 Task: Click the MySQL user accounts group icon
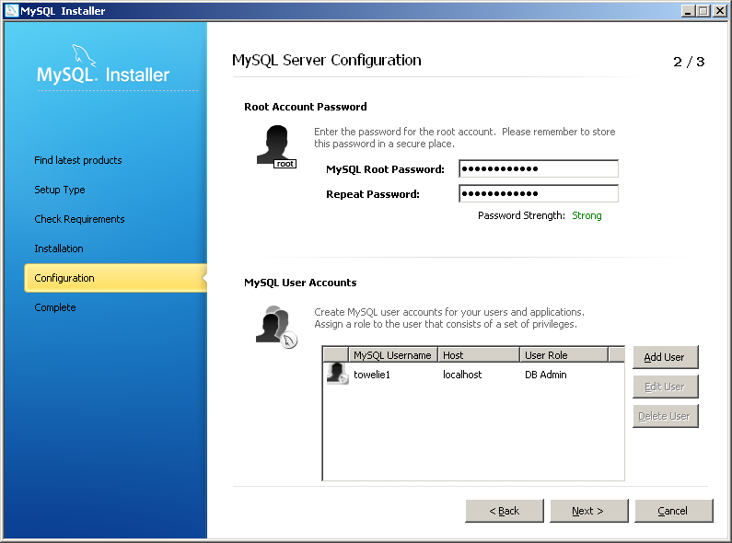click(276, 327)
